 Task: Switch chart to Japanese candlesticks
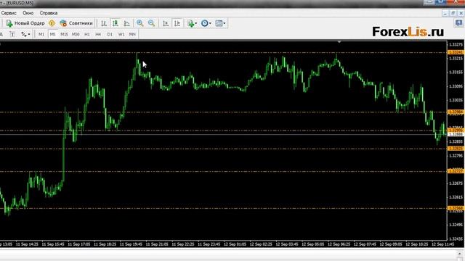116,23
